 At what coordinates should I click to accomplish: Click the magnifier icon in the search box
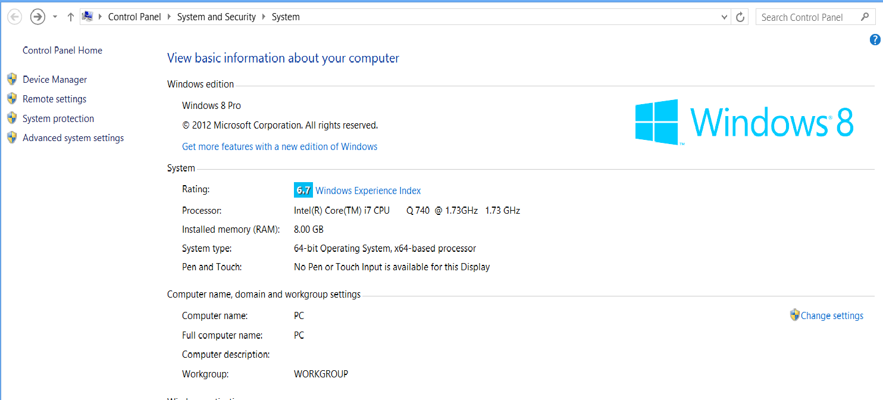coord(865,17)
